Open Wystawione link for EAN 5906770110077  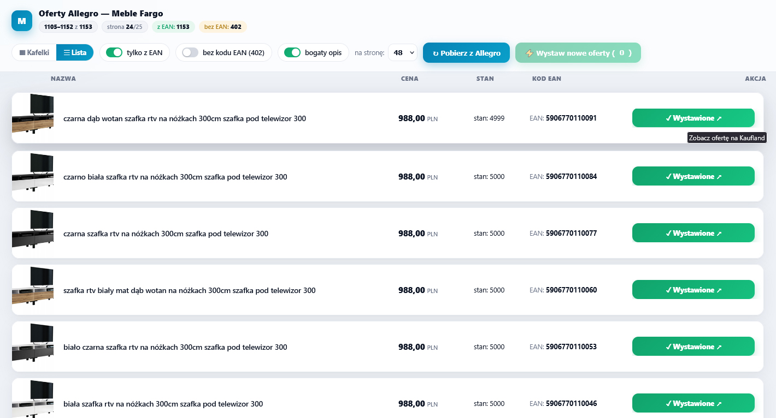click(x=693, y=233)
